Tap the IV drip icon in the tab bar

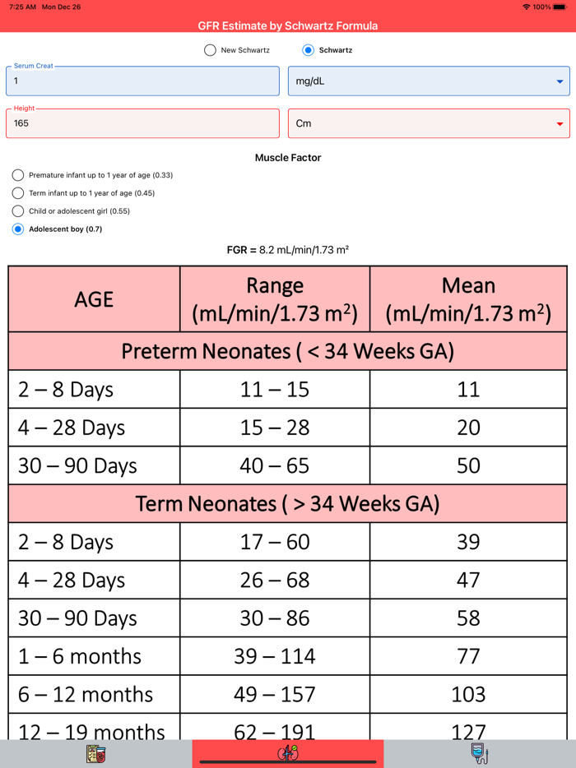coord(480,753)
